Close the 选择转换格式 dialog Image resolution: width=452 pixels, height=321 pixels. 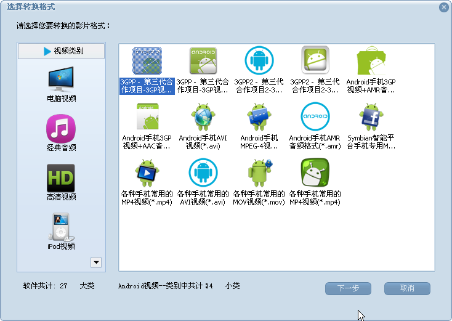click(x=444, y=7)
